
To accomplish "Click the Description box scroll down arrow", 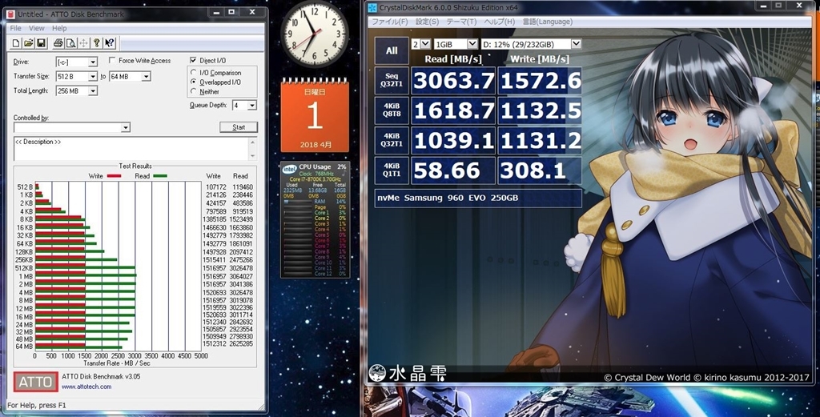I will (253, 156).
